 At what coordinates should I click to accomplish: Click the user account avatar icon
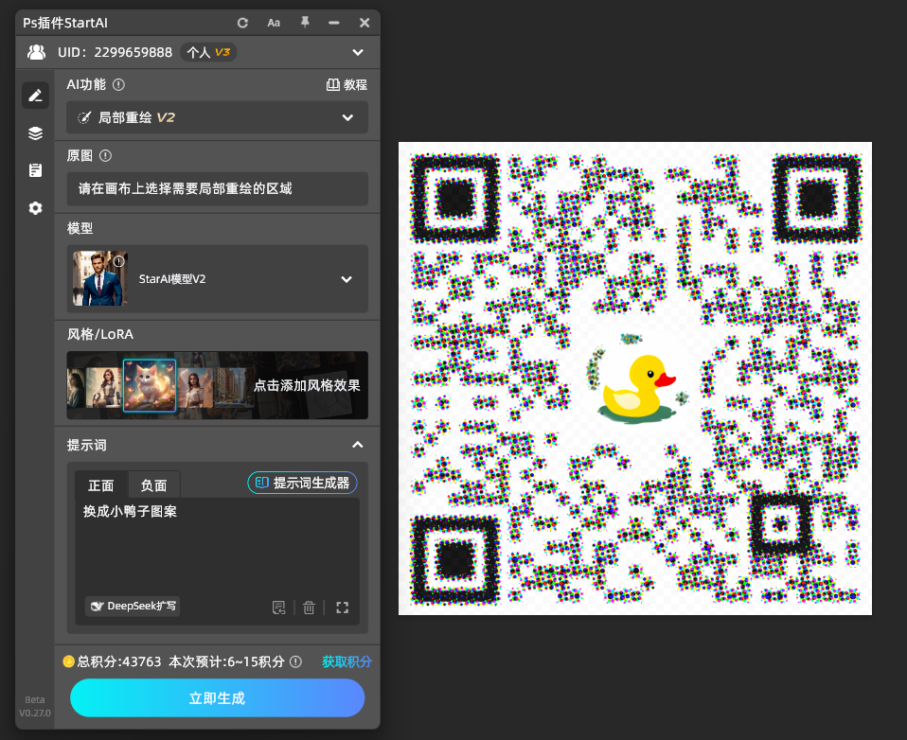click(36, 52)
